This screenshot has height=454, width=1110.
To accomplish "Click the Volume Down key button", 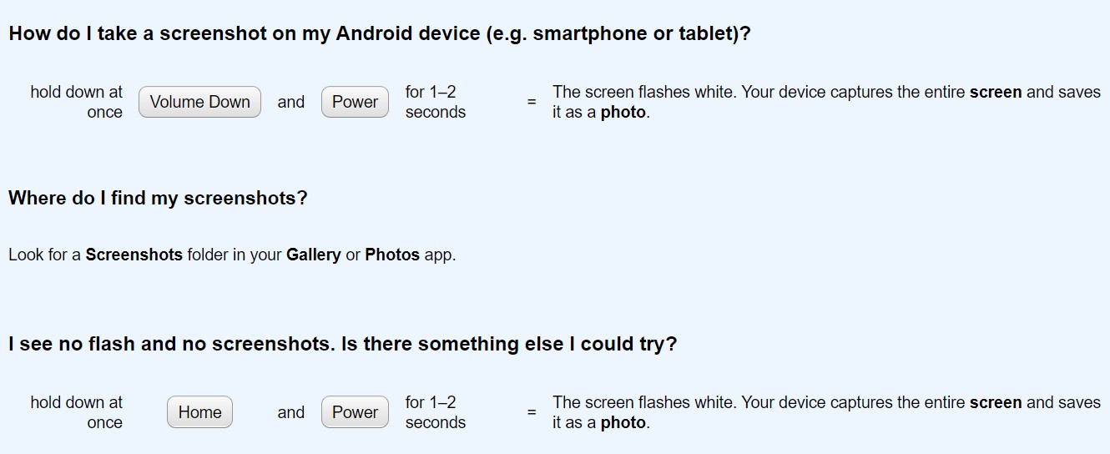I will pyautogui.click(x=199, y=102).
